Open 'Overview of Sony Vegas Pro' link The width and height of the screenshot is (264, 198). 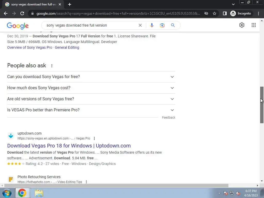[x=30, y=47]
